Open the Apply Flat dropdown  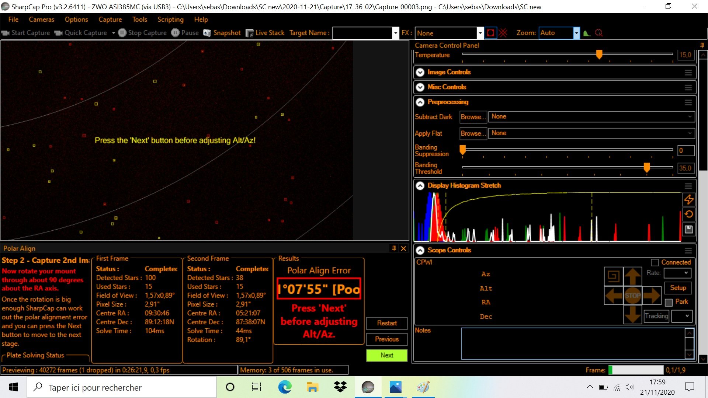[x=591, y=133]
